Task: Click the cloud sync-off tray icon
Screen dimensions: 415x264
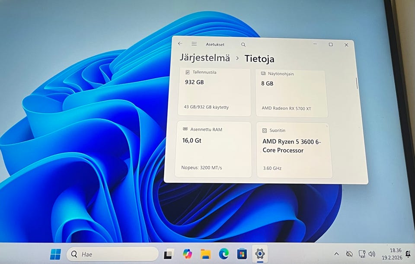Action: [x=349, y=254]
